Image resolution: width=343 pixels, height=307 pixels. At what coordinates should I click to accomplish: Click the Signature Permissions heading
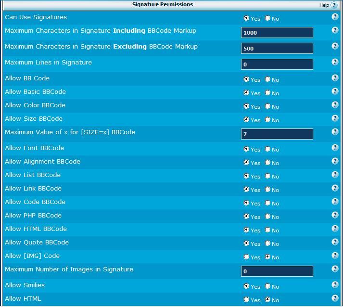(163, 4)
